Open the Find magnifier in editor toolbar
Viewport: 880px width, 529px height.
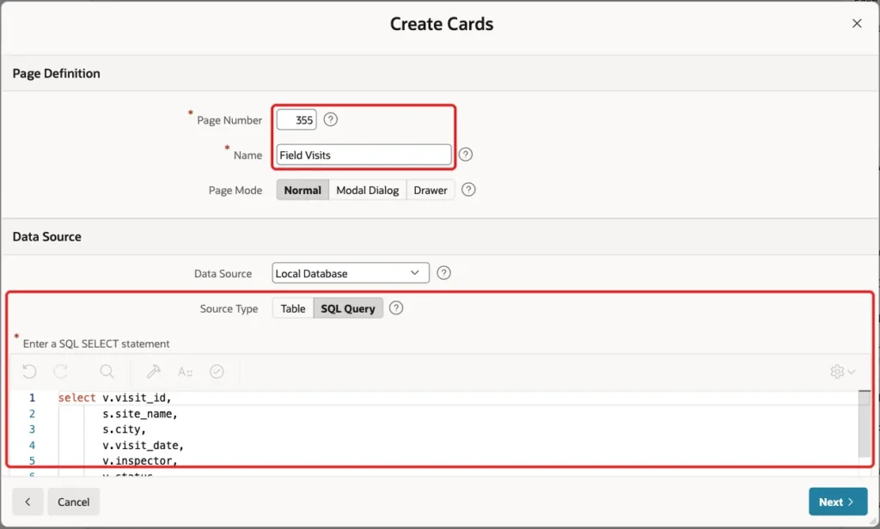pyautogui.click(x=107, y=371)
